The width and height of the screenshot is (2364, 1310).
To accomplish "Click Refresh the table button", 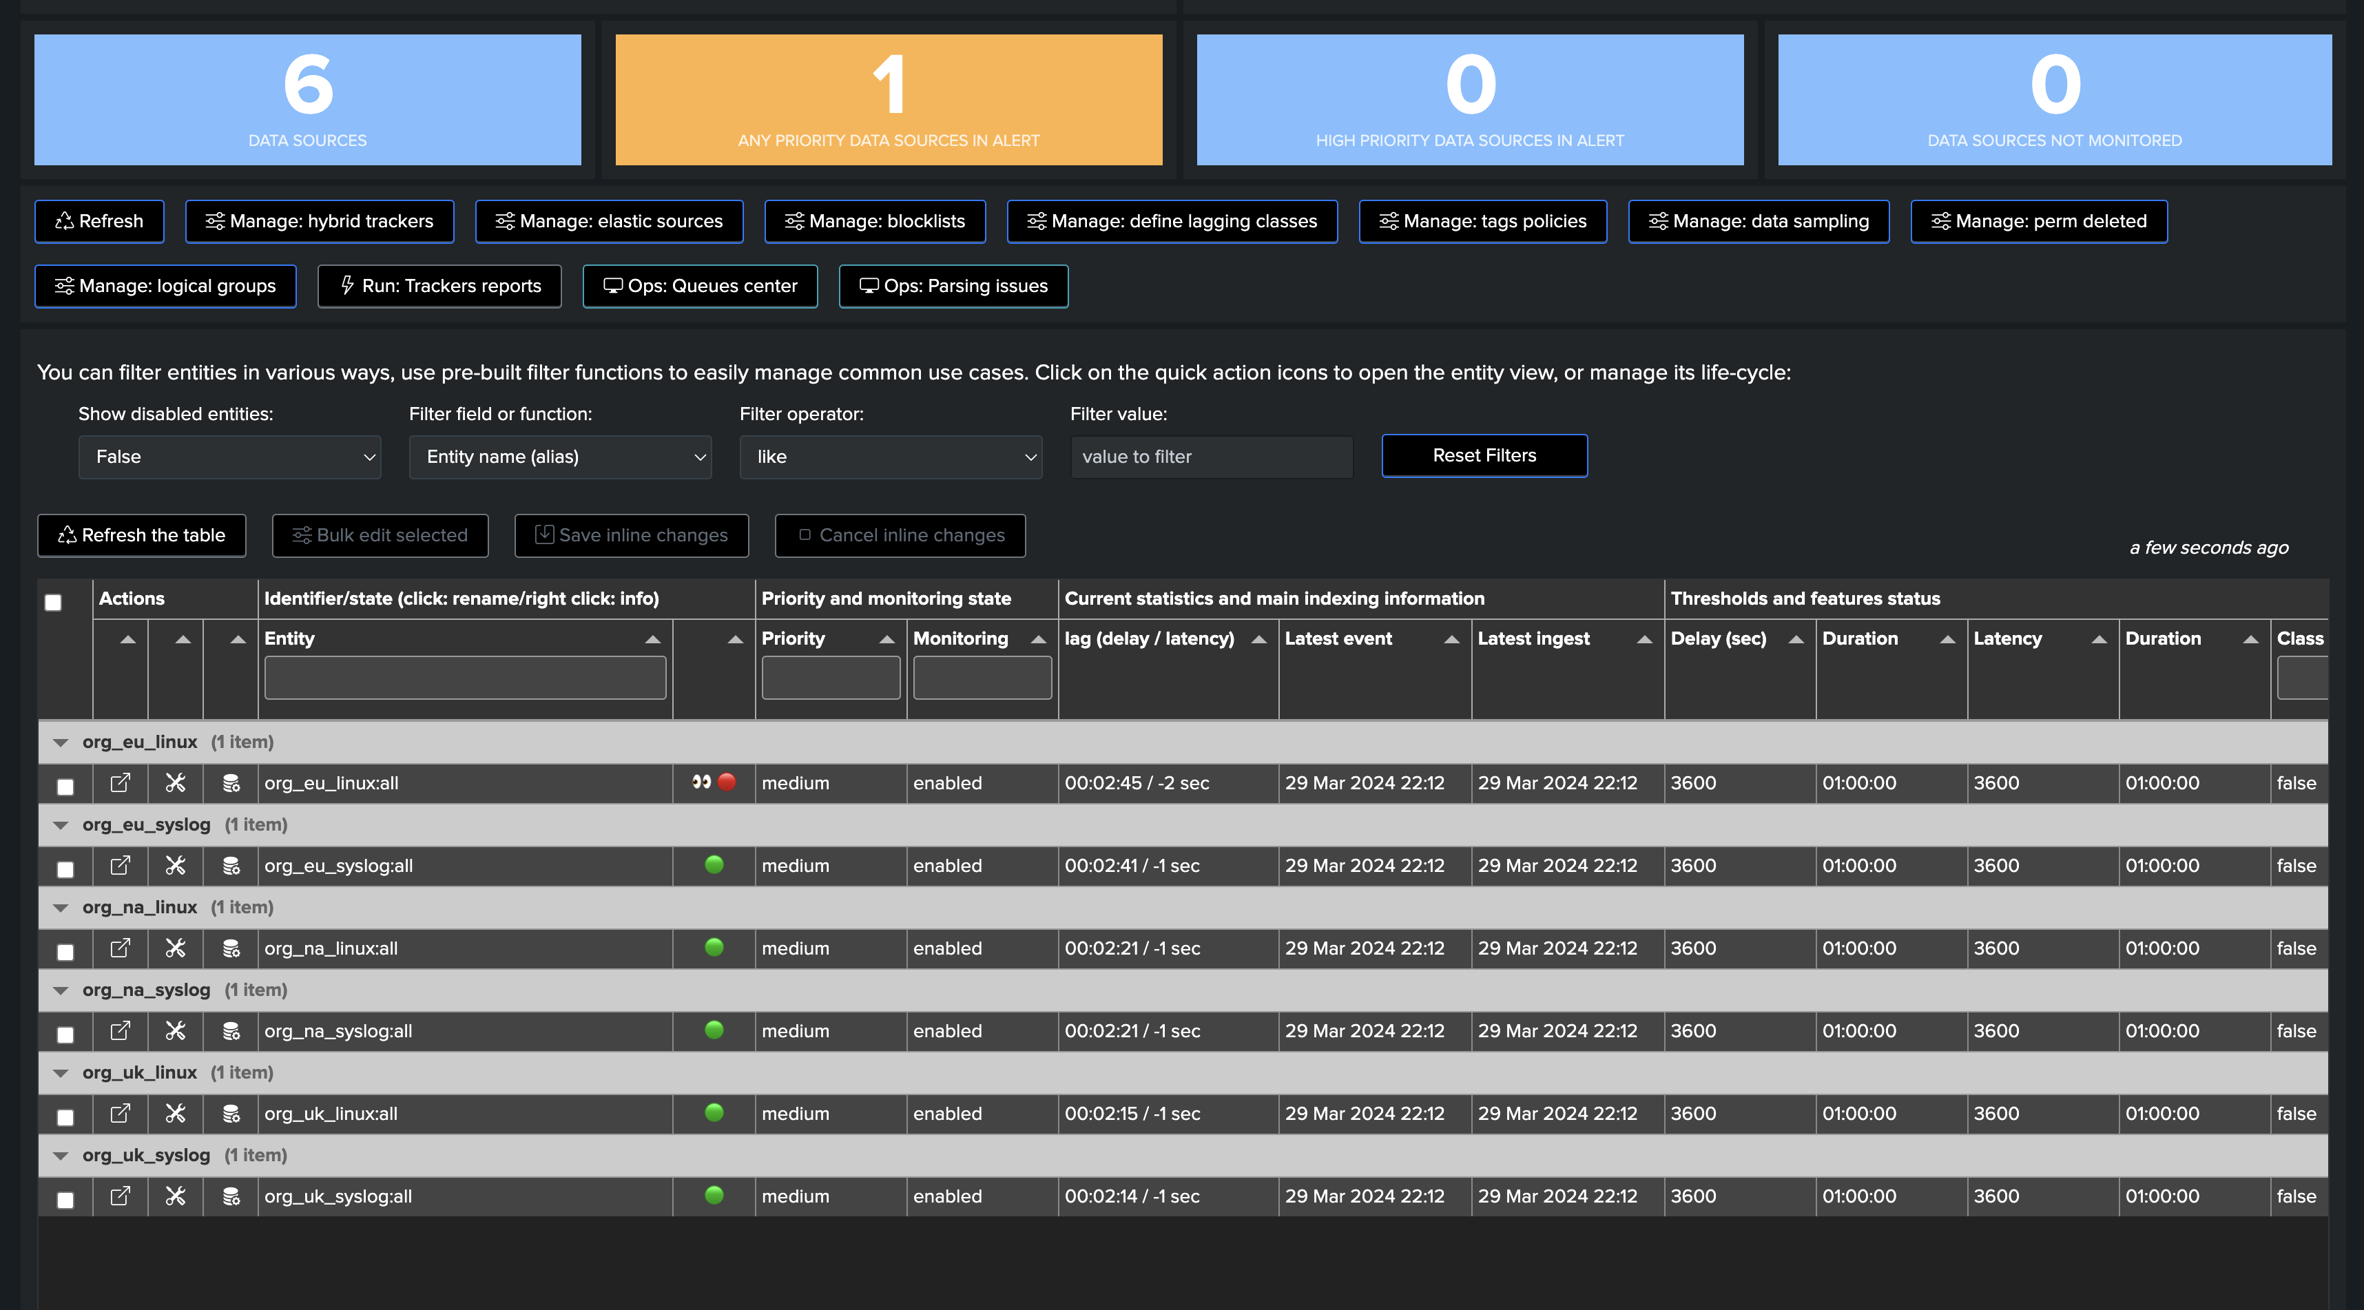I will click(141, 536).
